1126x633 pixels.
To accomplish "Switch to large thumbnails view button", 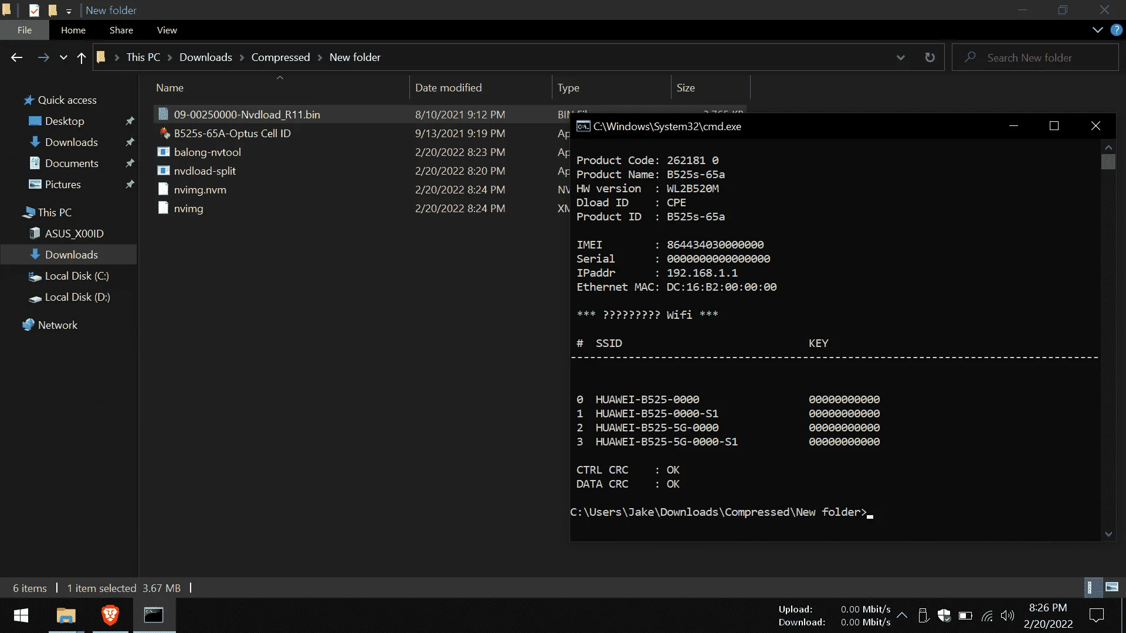I will coord(1111,587).
